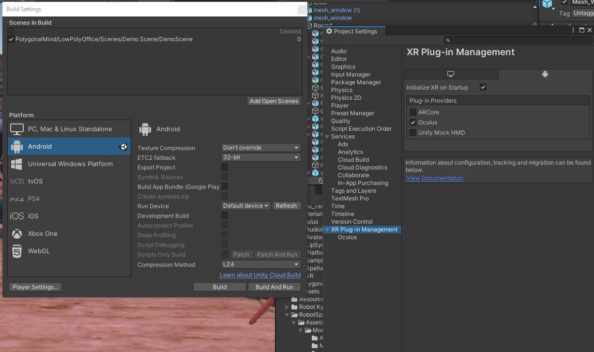
Task: Enable the Development Build checkbox
Action: tap(225, 216)
